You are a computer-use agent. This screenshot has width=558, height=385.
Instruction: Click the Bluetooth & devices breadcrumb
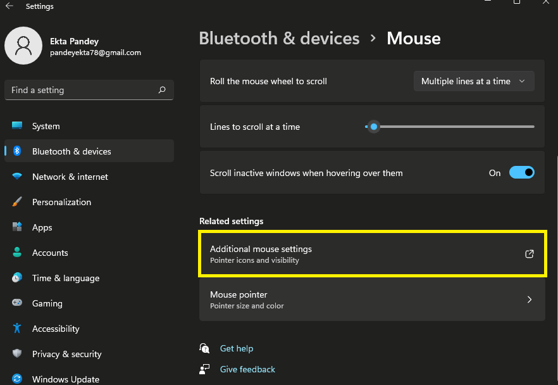(x=279, y=38)
